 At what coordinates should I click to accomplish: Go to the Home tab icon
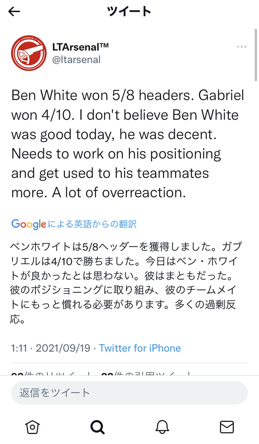[32, 427]
